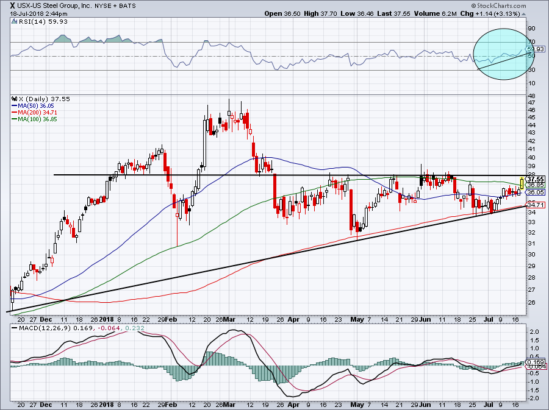Click the 'USX-US Steel Group, Inc.' title

55,6
